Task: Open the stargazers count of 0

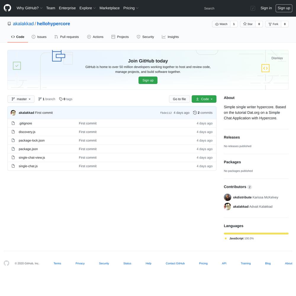Action: [259, 24]
